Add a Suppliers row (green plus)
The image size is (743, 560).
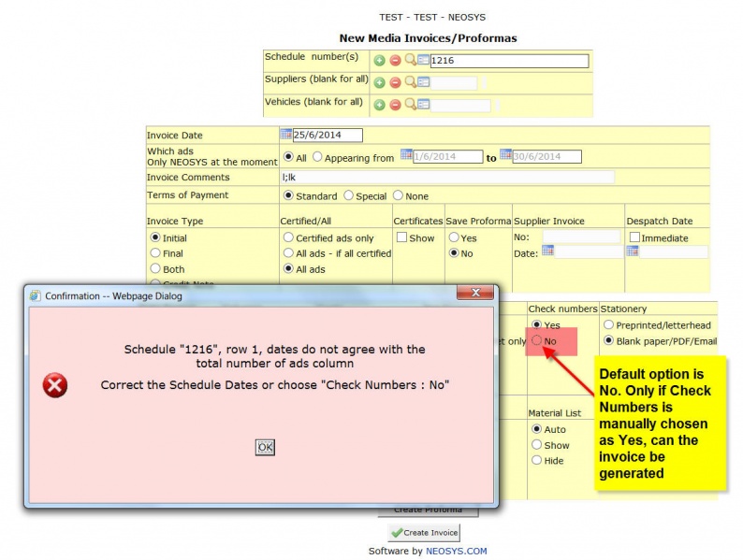click(379, 83)
